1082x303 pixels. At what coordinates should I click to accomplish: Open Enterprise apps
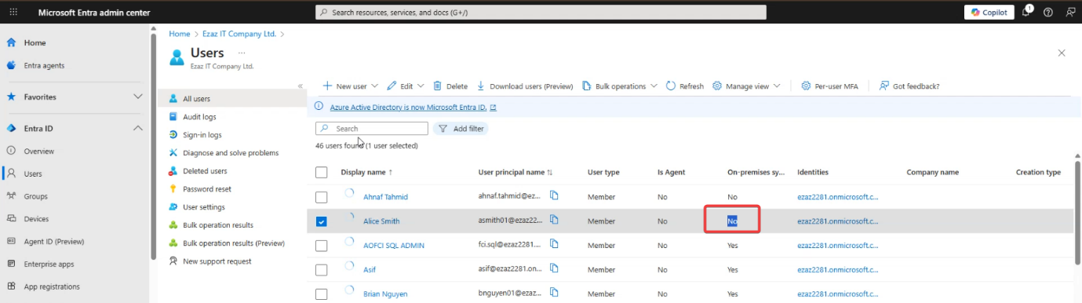pyautogui.click(x=49, y=264)
